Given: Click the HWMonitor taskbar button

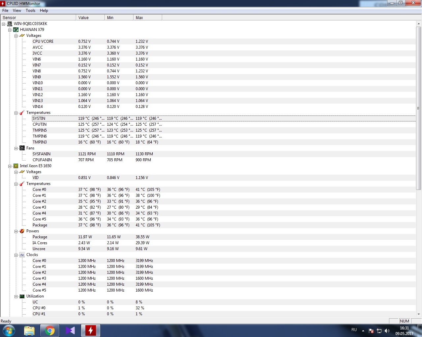Looking at the screenshot, I should tap(91, 330).
